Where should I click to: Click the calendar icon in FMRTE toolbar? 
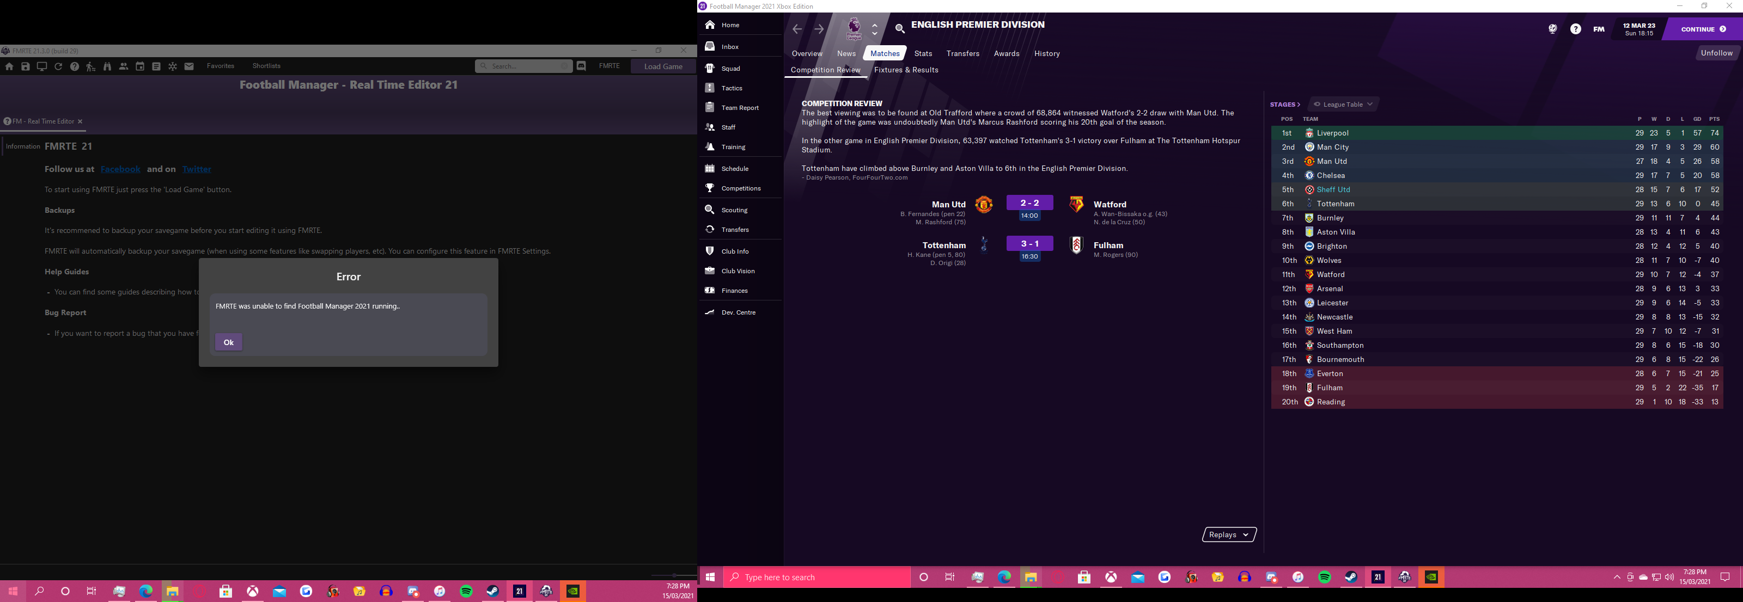point(140,66)
